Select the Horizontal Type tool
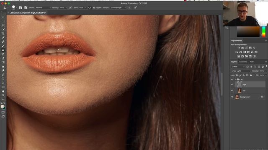Viewport: 268px width, 150px height. 3,79
